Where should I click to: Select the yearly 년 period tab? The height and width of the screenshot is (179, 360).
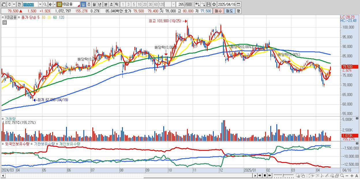(x=100, y=4)
